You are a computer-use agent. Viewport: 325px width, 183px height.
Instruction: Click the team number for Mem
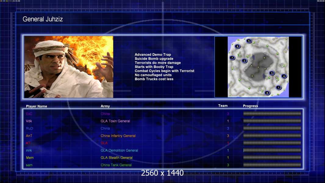228,158
